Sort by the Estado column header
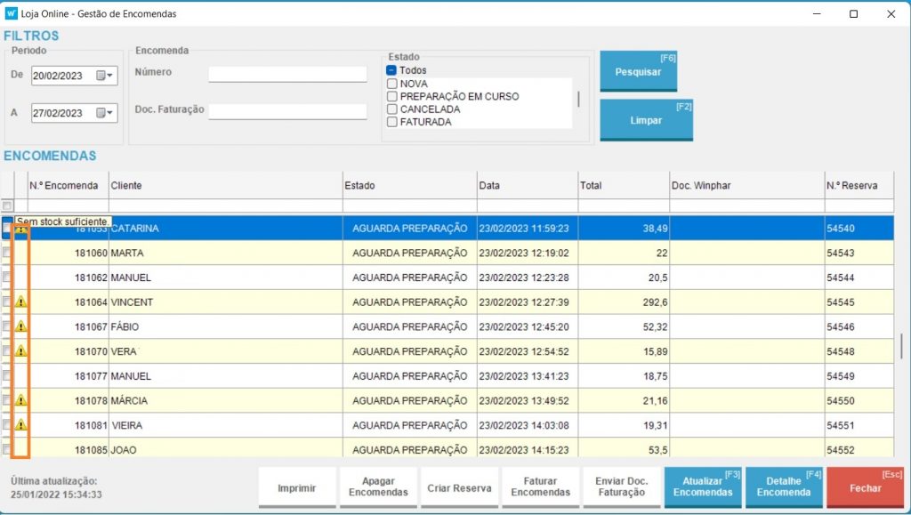The image size is (911, 515). pos(408,186)
